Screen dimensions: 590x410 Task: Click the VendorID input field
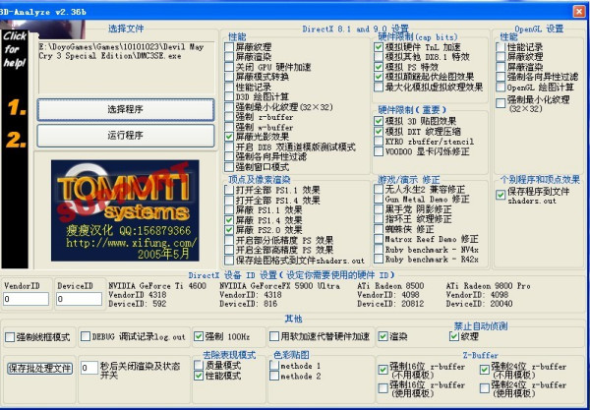click(26, 299)
